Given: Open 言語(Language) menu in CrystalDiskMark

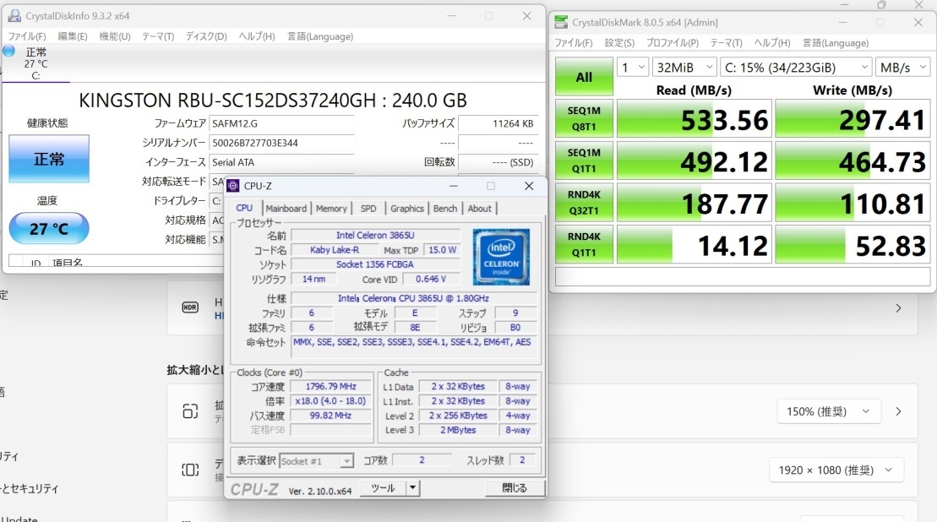Looking at the screenshot, I should 836,43.
